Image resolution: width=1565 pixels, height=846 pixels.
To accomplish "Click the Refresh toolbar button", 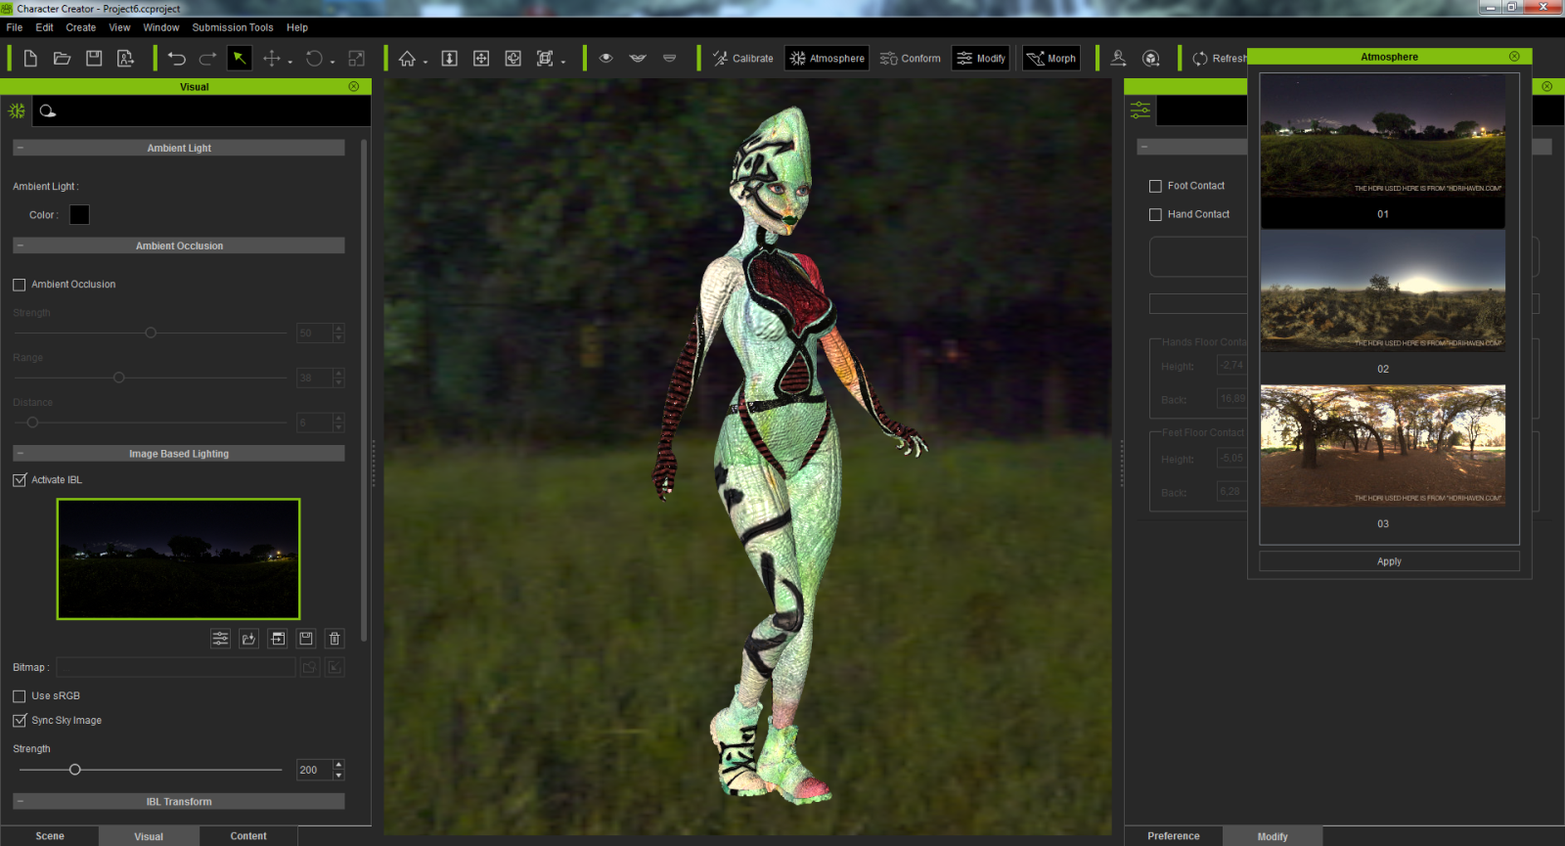I will coord(1220,59).
